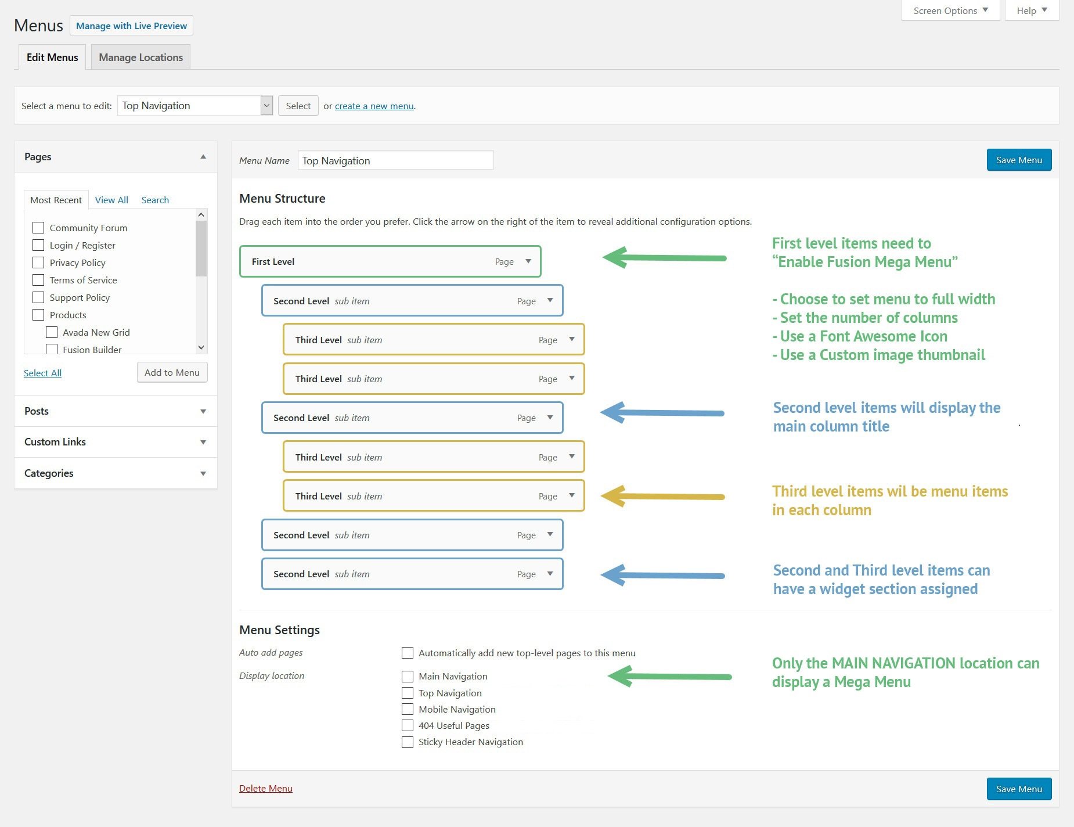The height and width of the screenshot is (827, 1074).
Task: Open the Help dropdown panel
Action: pos(1032,10)
